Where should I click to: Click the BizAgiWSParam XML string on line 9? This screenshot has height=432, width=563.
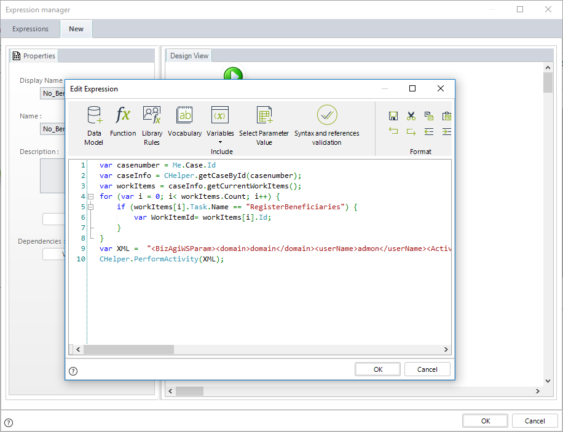(299, 249)
